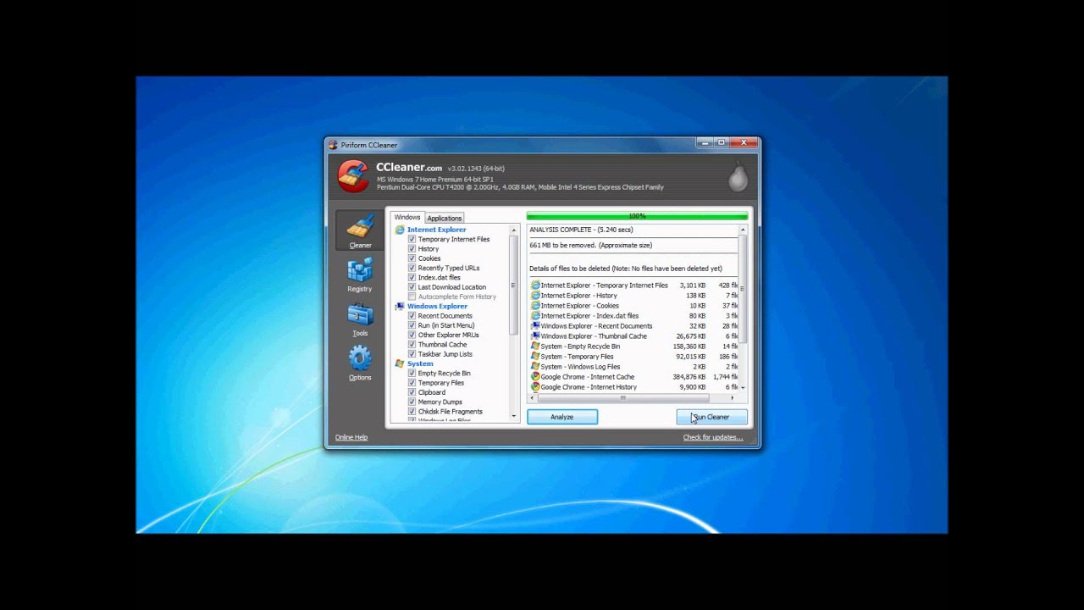The image size is (1084, 610).
Task: Disable Thumbnail Cache checkbox
Action: [x=412, y=345]
